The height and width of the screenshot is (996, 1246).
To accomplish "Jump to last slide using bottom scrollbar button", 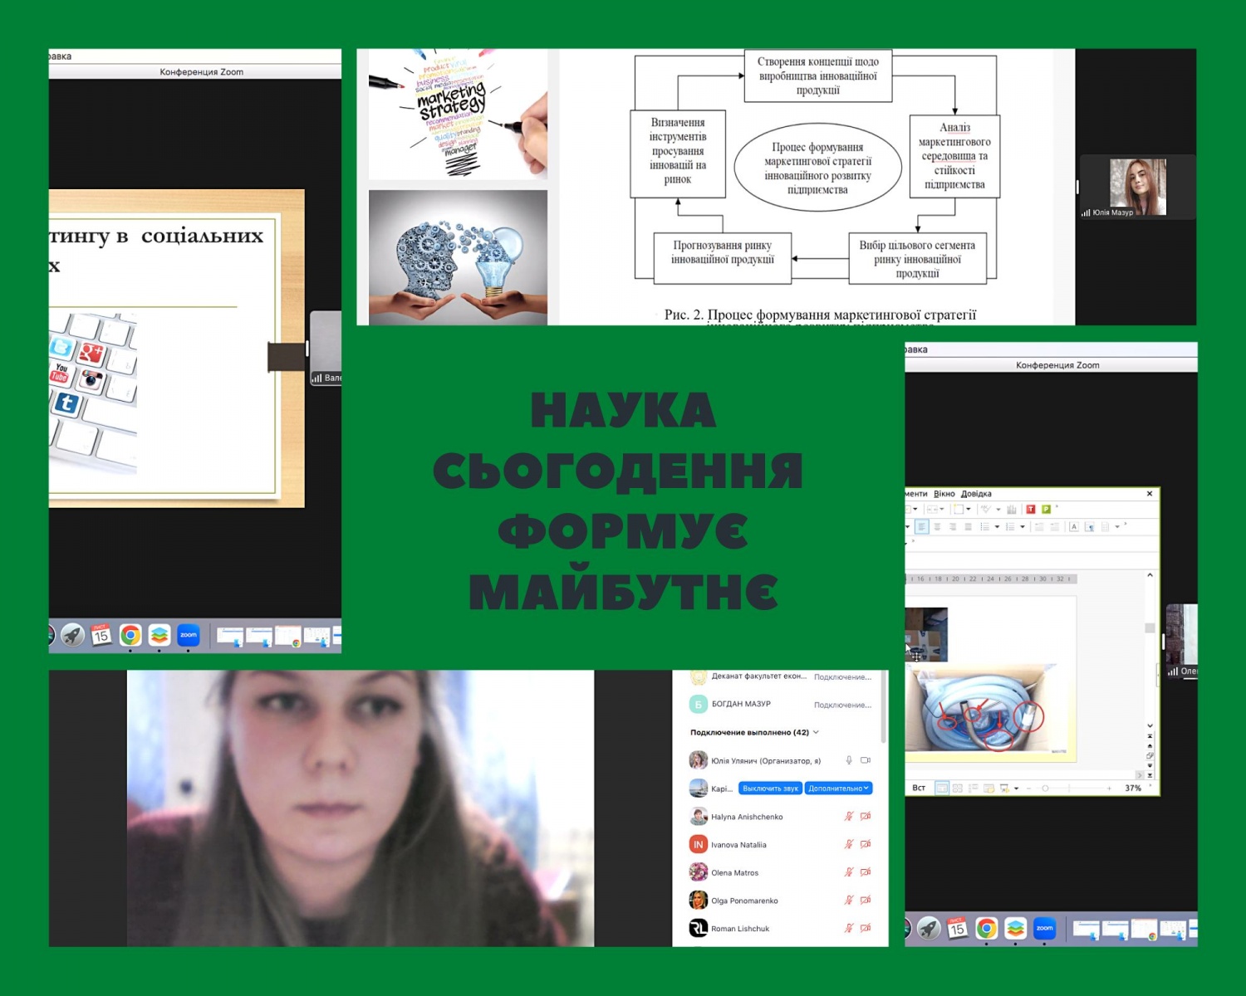I will [x=1150, y=774].
